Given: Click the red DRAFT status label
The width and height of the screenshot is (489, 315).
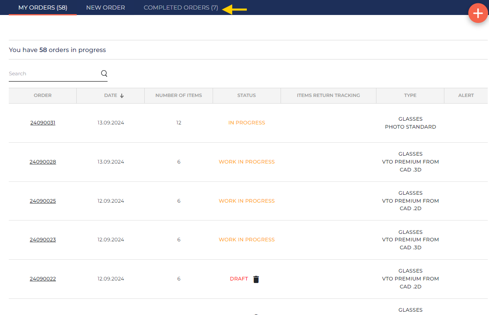Looking at the screenshot, I should pos(239,279).
